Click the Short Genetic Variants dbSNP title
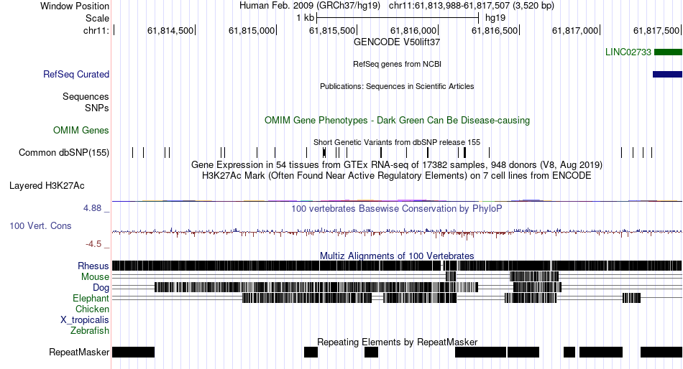This screenshot has height=369, width=683. 397,142
